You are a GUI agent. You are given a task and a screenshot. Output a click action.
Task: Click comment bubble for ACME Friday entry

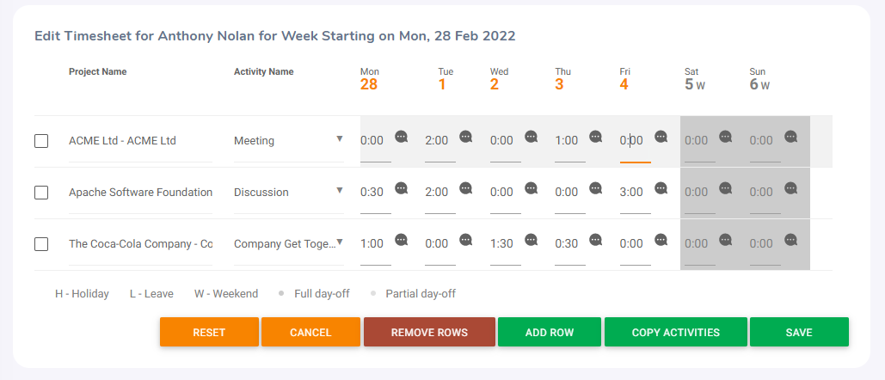(x=661, y=137)
